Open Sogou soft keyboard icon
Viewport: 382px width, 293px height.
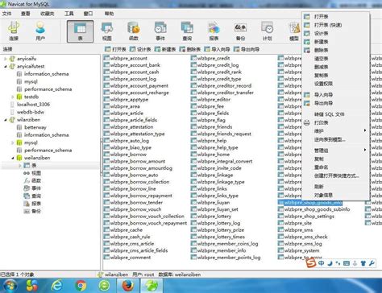click(x=347, y=263)
